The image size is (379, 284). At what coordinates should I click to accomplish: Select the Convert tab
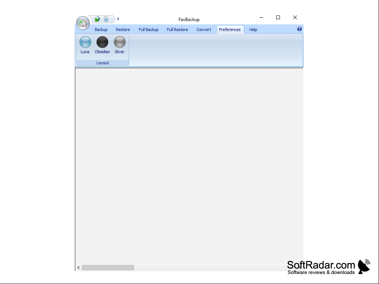(x=204, y=30)
